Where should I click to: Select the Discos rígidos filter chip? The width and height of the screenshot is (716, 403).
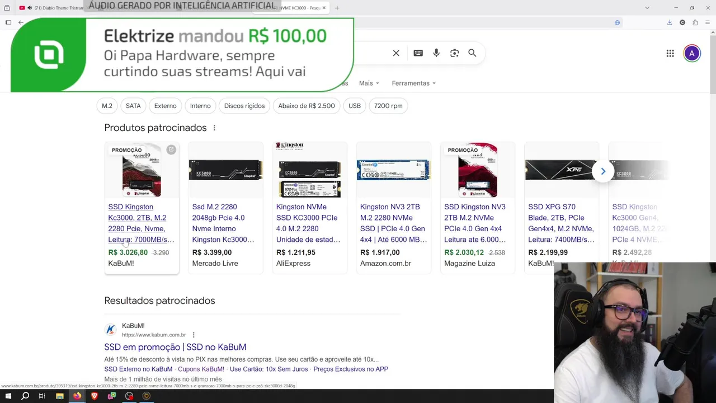pyautogui.click(x=244, y=106)
